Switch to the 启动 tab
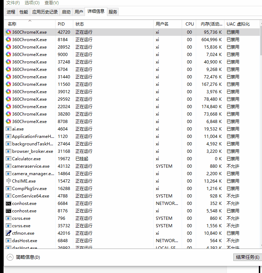Viewport: 262px width, 273px height. [x=66, y=12]
